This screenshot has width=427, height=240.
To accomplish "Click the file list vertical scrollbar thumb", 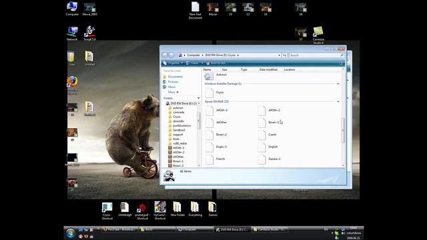I will coord(343,131).
